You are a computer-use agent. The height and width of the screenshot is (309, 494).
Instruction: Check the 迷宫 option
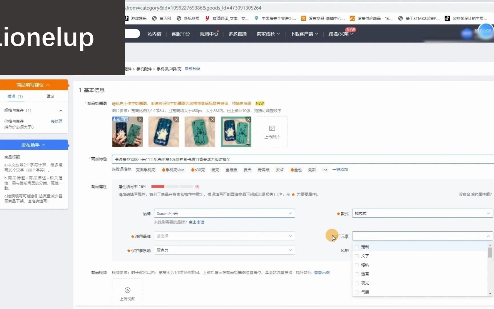tap(357, 274)
